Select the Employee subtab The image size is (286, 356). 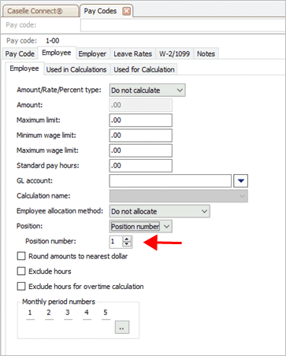pyautogui.click(x=24, y=69)
